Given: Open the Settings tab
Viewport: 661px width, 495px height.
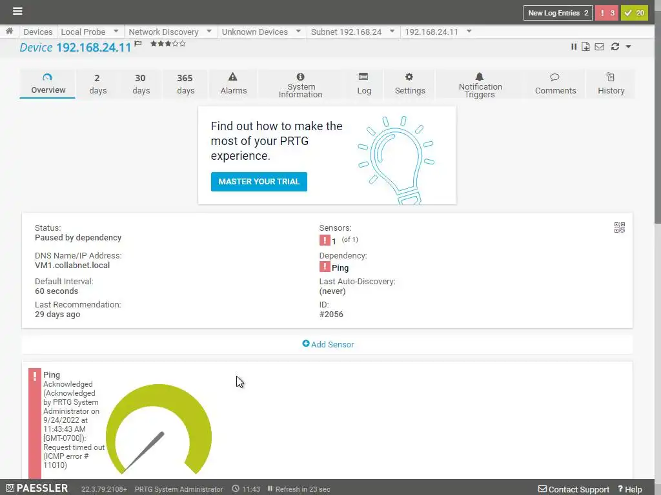Looking at the screenshot, I should (x=409, y=84).
